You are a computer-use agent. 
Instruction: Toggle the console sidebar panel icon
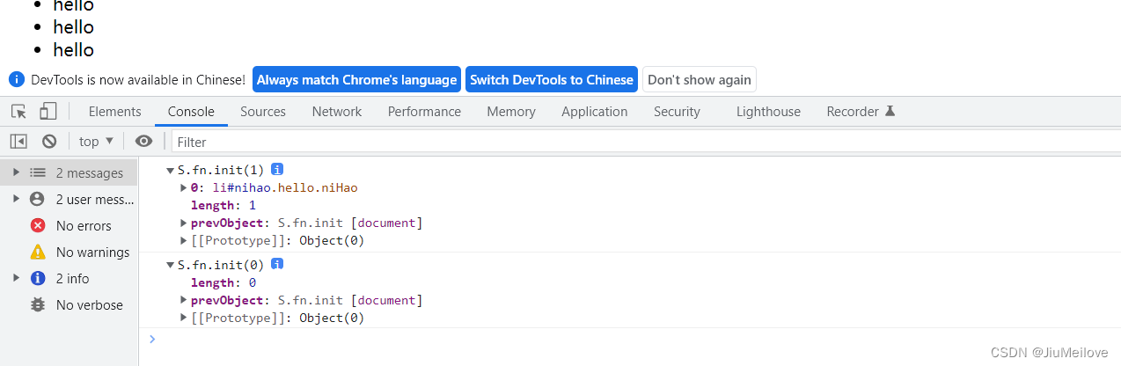point(18,142)
